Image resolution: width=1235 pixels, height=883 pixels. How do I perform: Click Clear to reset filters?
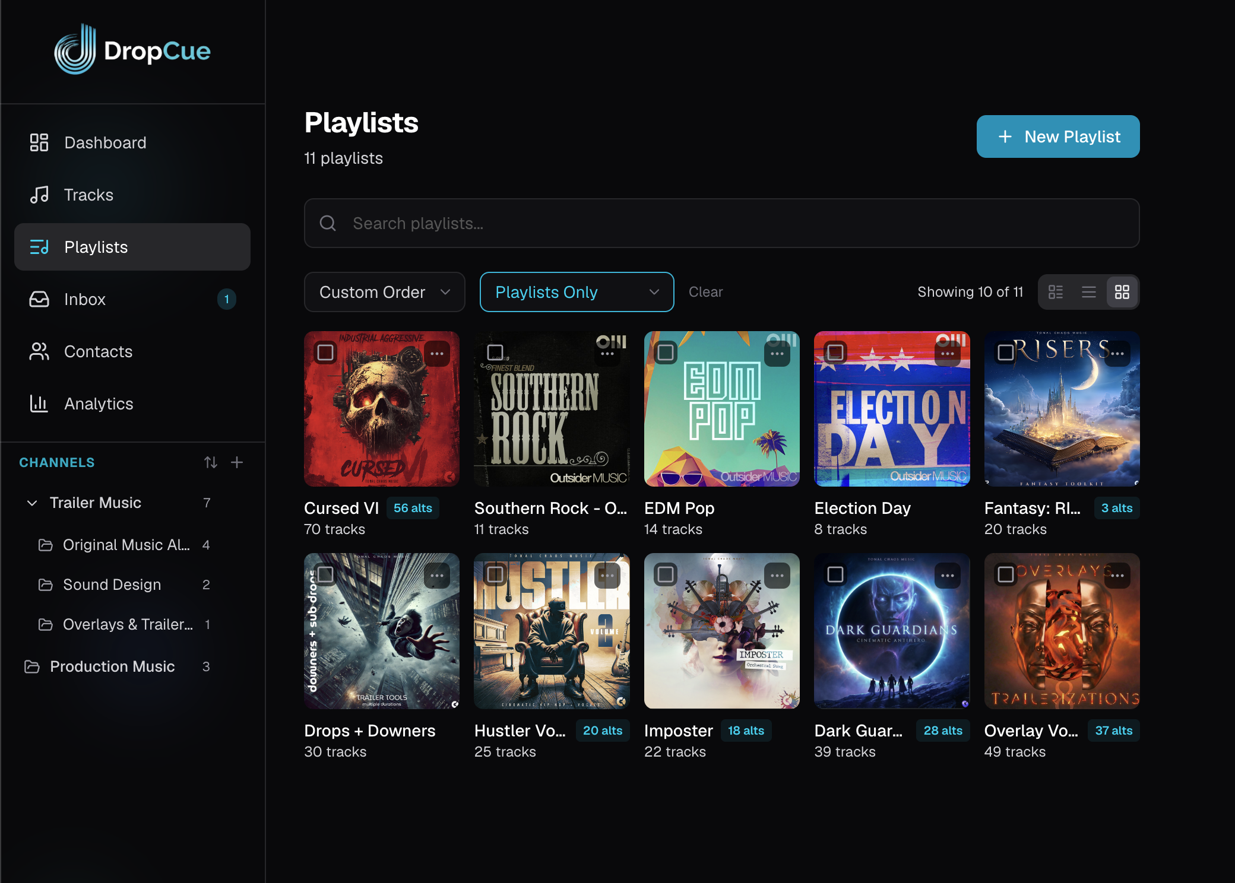coord(705,292)
